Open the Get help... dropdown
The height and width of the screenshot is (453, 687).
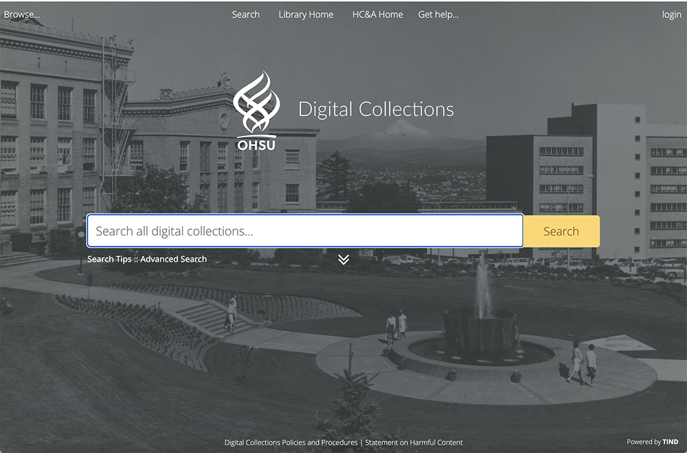click(438, 14)
